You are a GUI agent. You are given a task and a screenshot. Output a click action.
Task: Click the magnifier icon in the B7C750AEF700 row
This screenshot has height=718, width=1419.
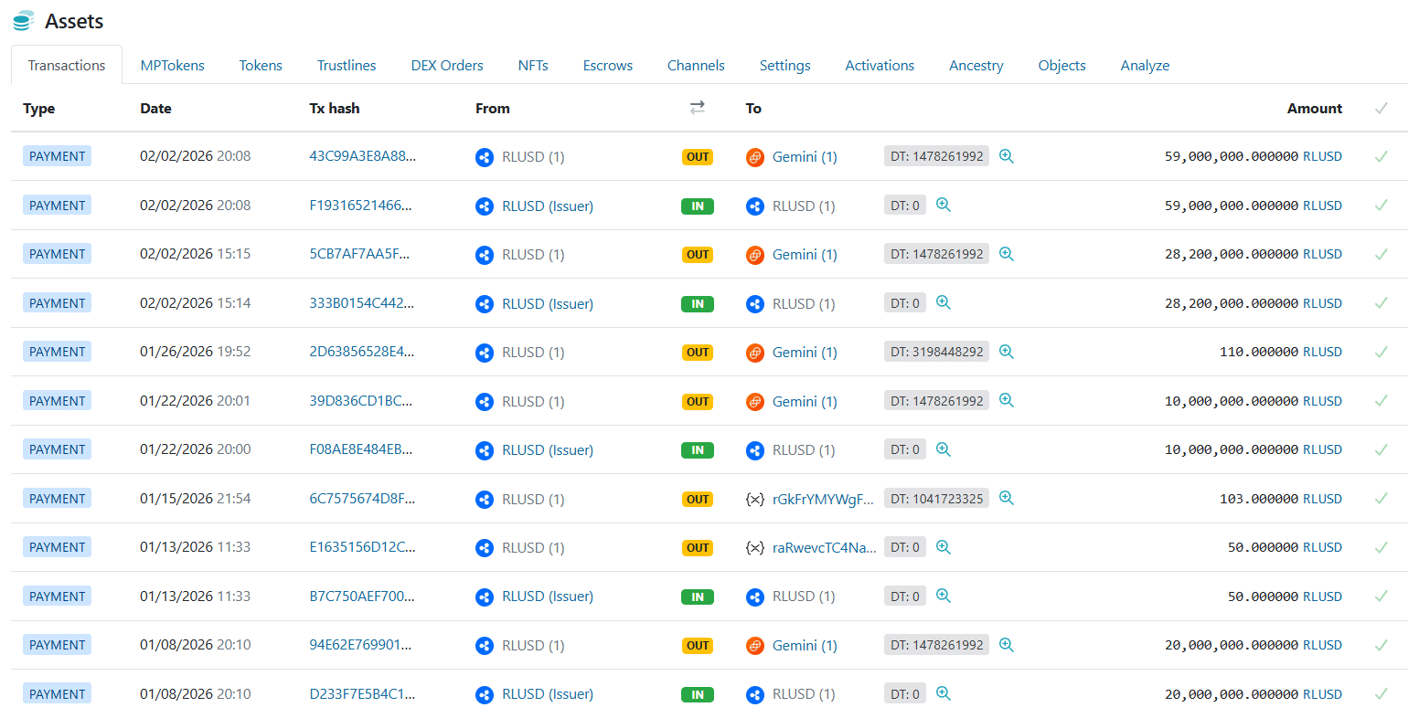coord(943,597)
